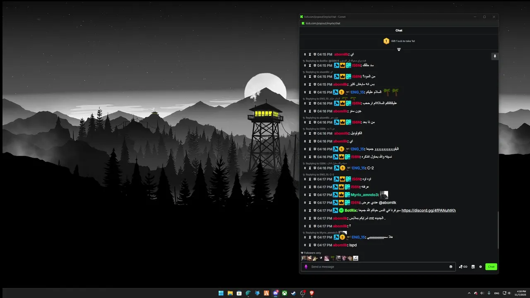Open the Kick shop icon beside the settings gear

[x=473, y=267]
